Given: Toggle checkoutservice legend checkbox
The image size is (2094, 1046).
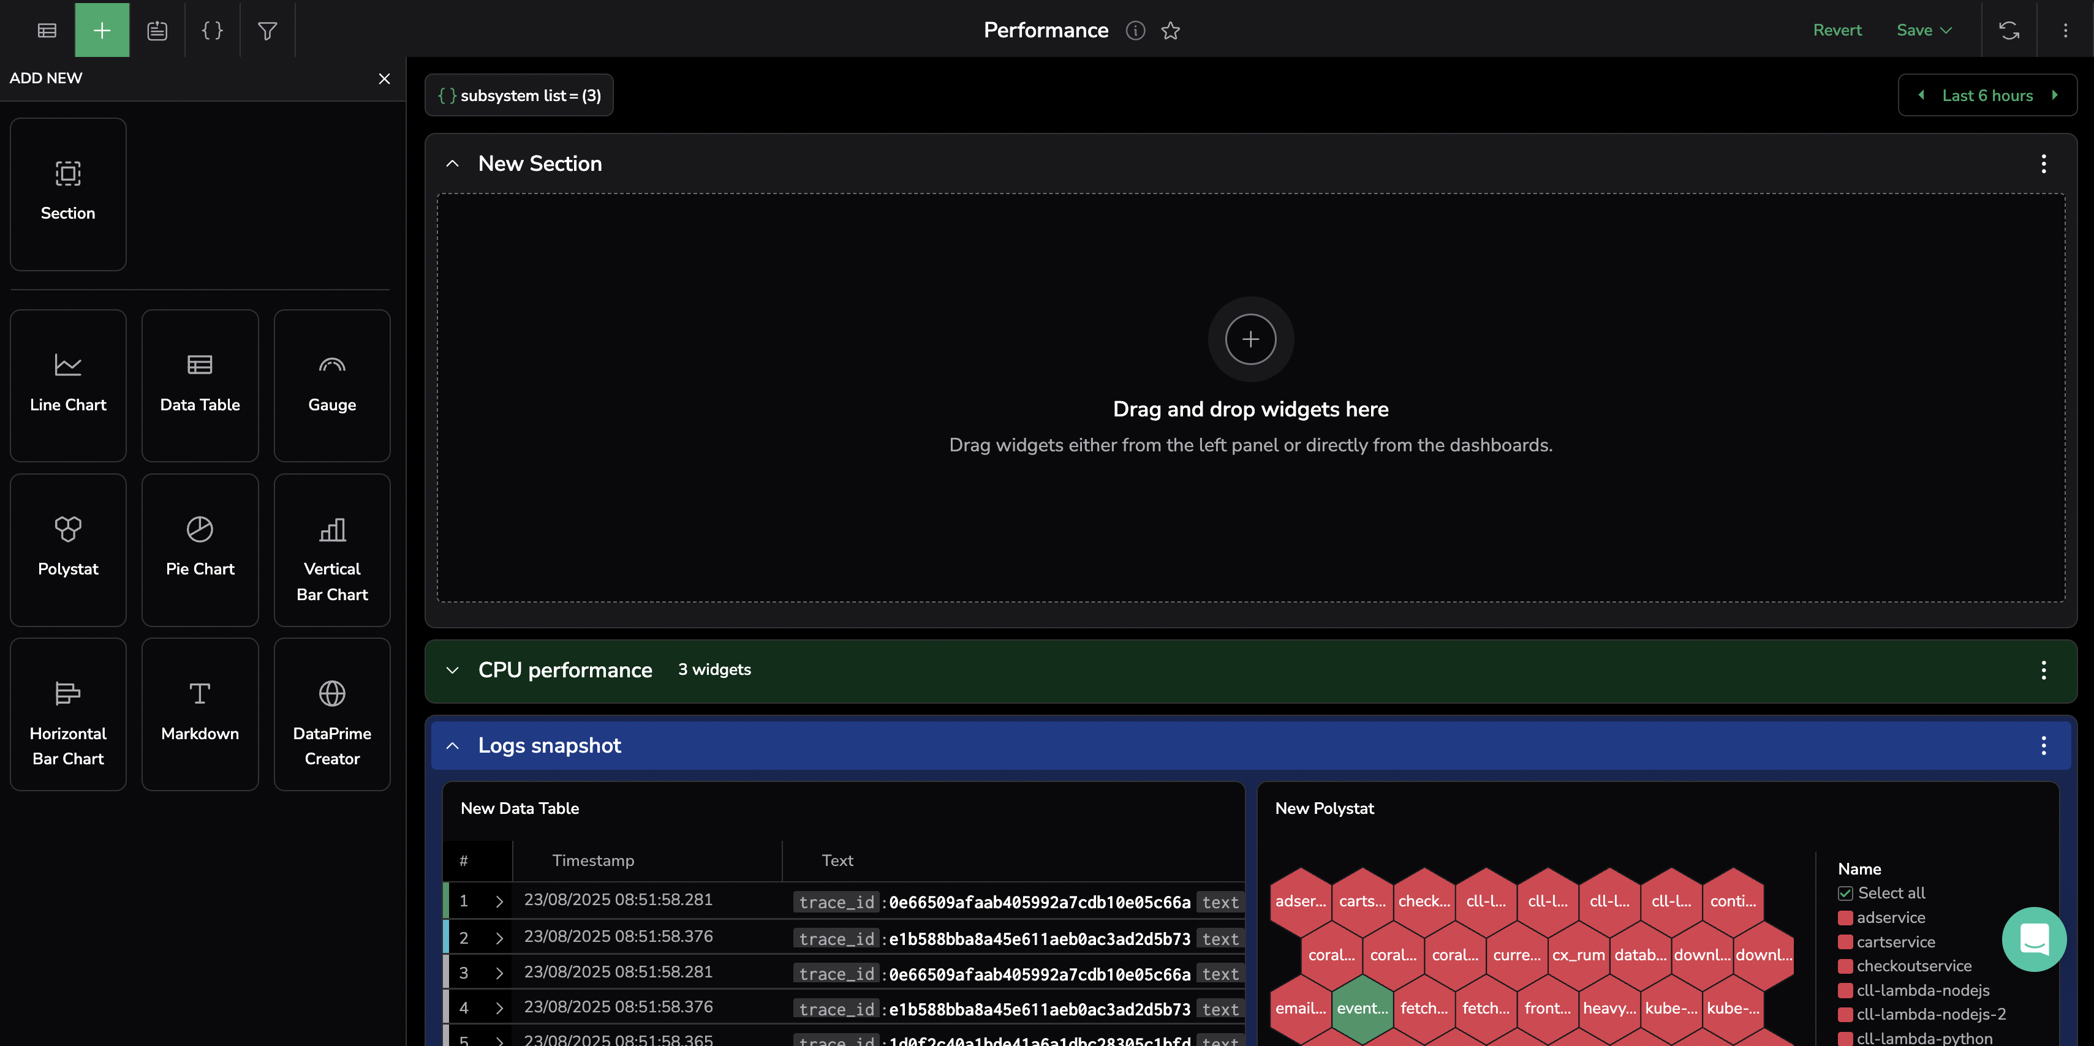Looking at the screenshot, I should 1845,966.
